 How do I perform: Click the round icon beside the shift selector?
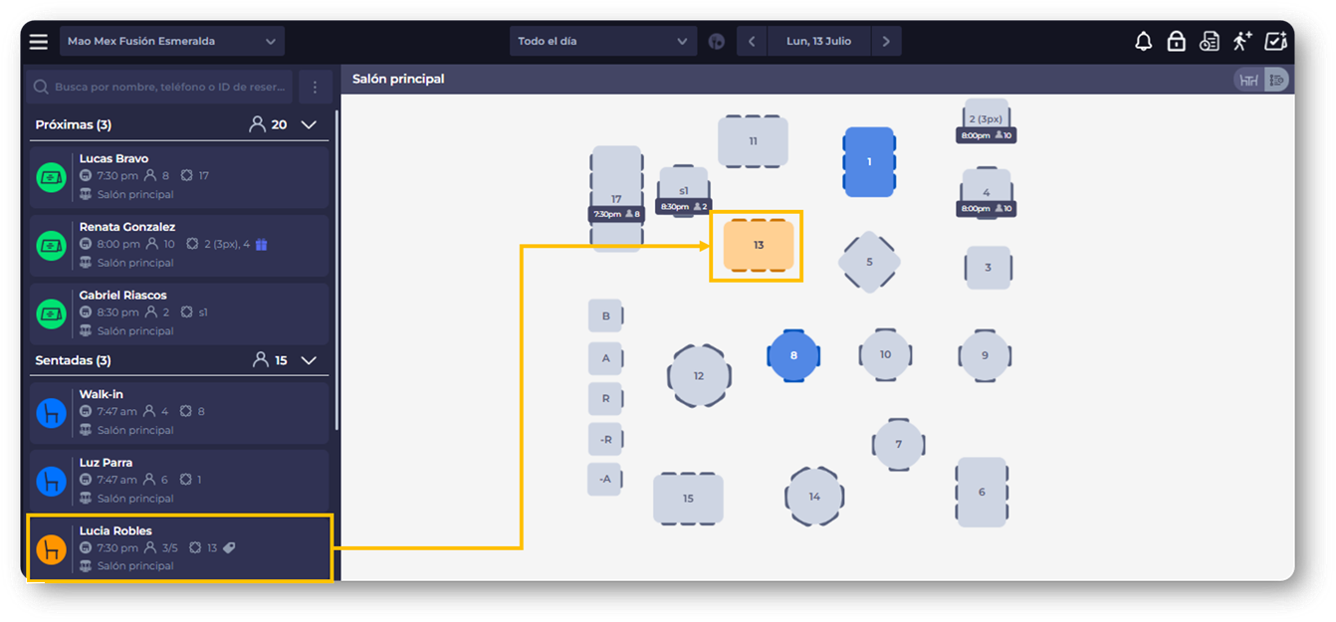[717, 42]
